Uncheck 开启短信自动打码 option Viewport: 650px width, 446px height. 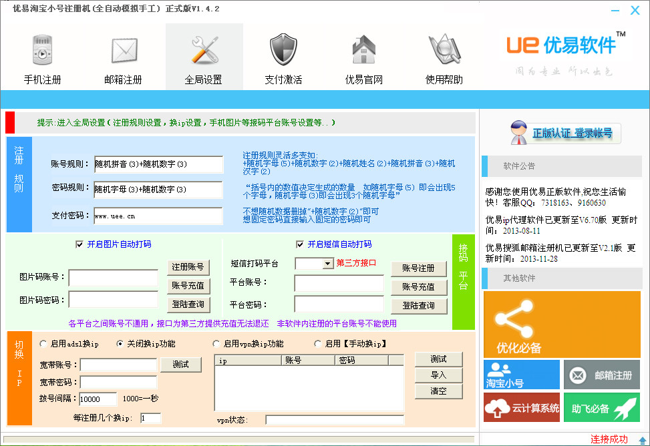(300, 243)
